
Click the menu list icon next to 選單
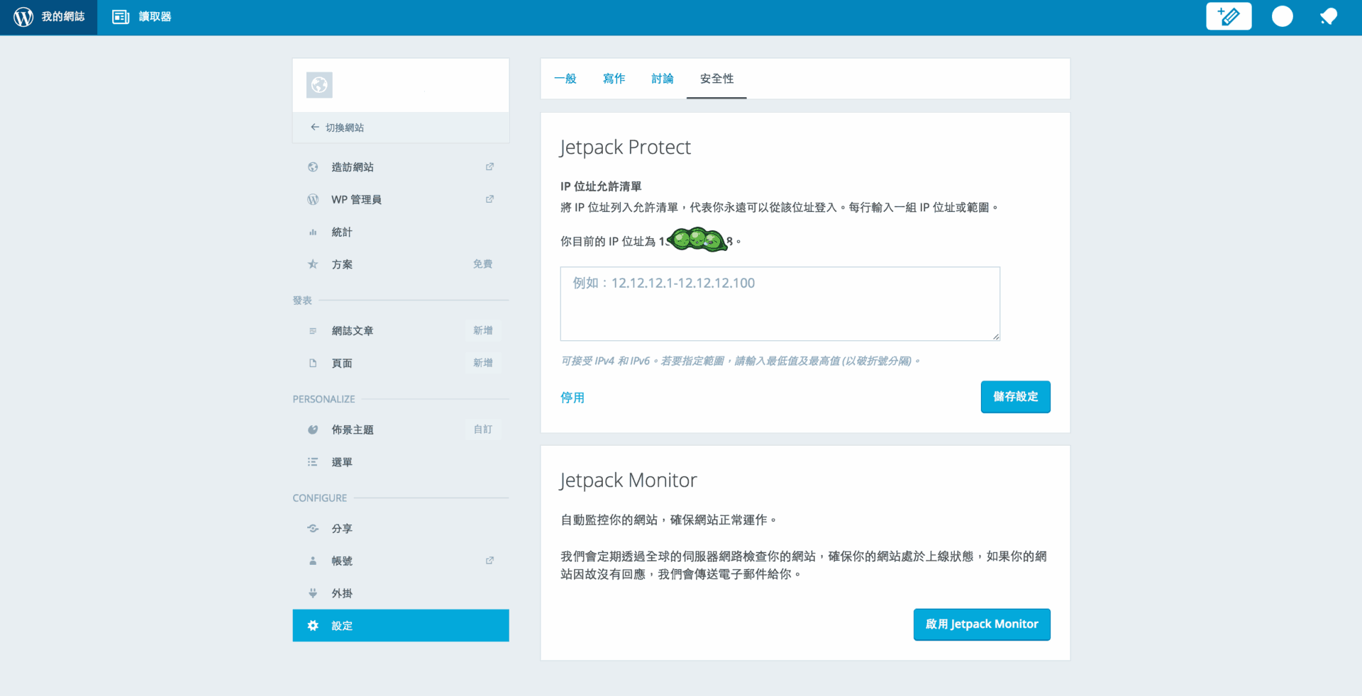click(313, 462)
